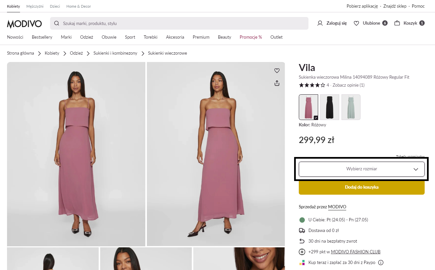This screenshot has width=435, height=270.
Task: Open the Zobacz opinie reviews link
Action: 349,85
